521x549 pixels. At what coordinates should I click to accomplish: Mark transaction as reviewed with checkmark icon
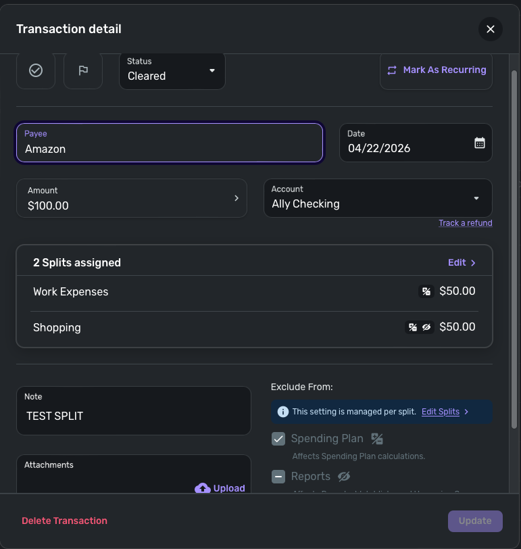(36, 70)
